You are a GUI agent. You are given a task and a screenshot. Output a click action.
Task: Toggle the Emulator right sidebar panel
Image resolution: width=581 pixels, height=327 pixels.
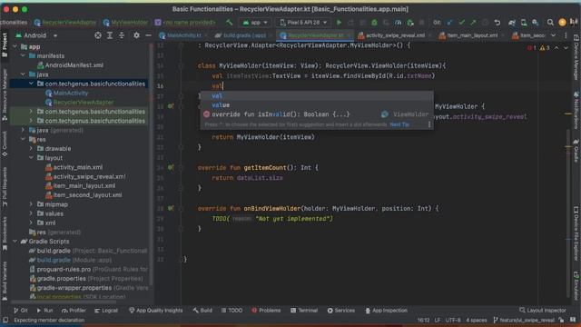(576, 286)
